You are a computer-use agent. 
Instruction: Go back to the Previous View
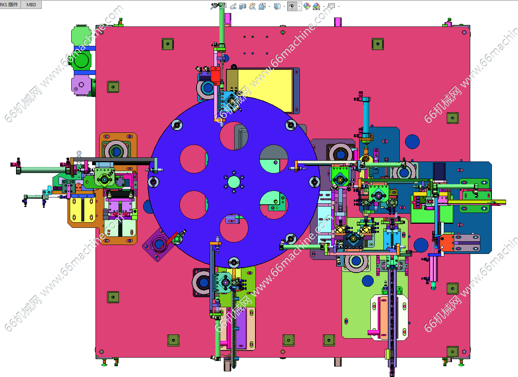(233, 6)
